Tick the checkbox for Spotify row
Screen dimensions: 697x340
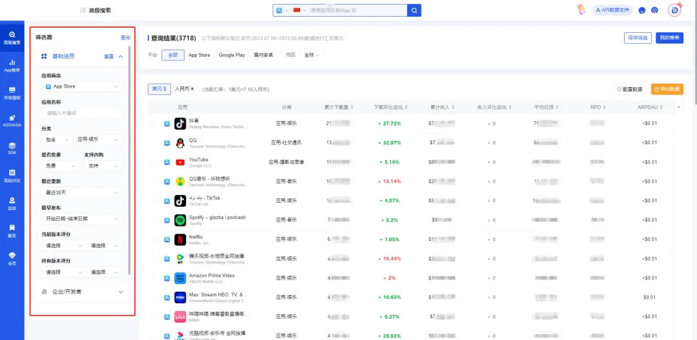[x=154, y=220]
